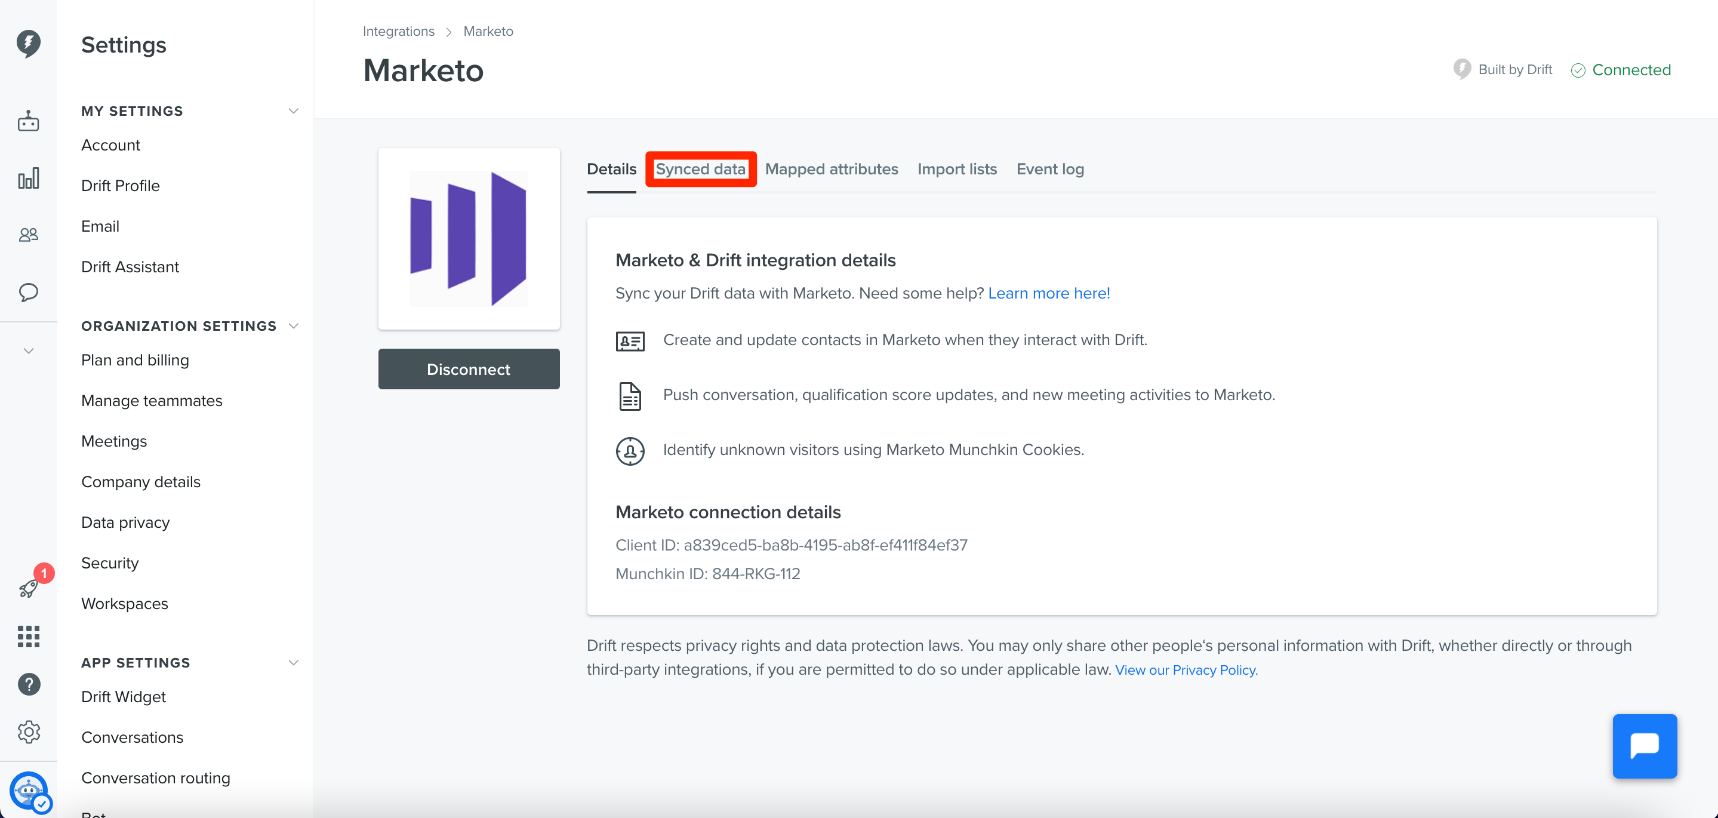The image size is (1718, 818).
Task: Open the Drift logo home icon
Action: [x=28, y=44]
